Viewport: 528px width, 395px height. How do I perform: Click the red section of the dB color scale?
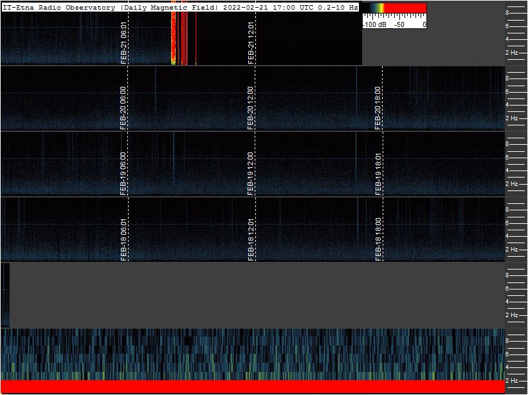coord(405,8)
